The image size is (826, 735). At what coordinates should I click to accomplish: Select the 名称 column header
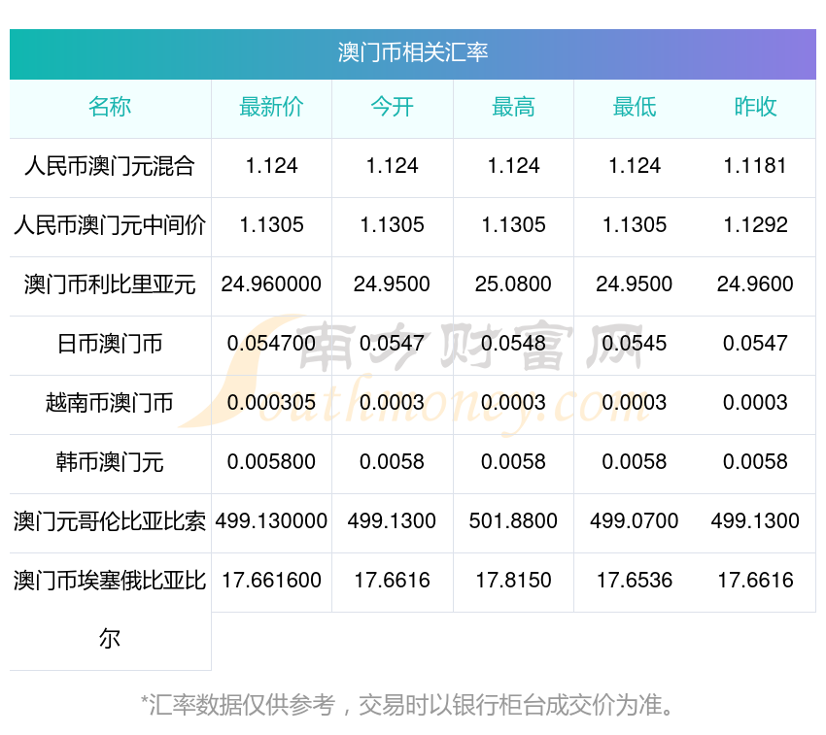110,107
